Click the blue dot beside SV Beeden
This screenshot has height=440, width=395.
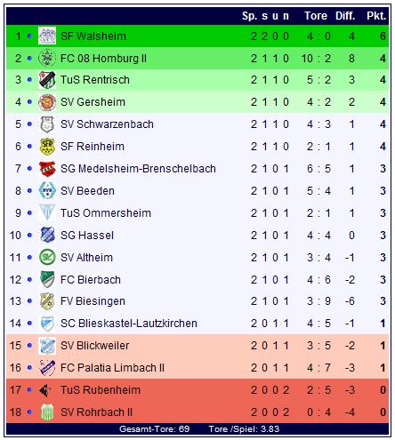tap(29, 190)
